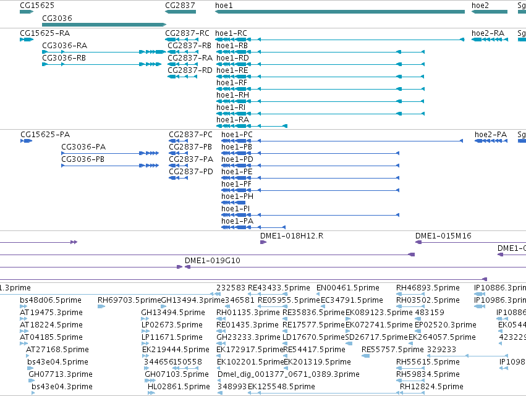Image resolution: width=526 pixels, height=396 pixels.
Task: Click the CG2837 gene label
Action: click(180, 6)
